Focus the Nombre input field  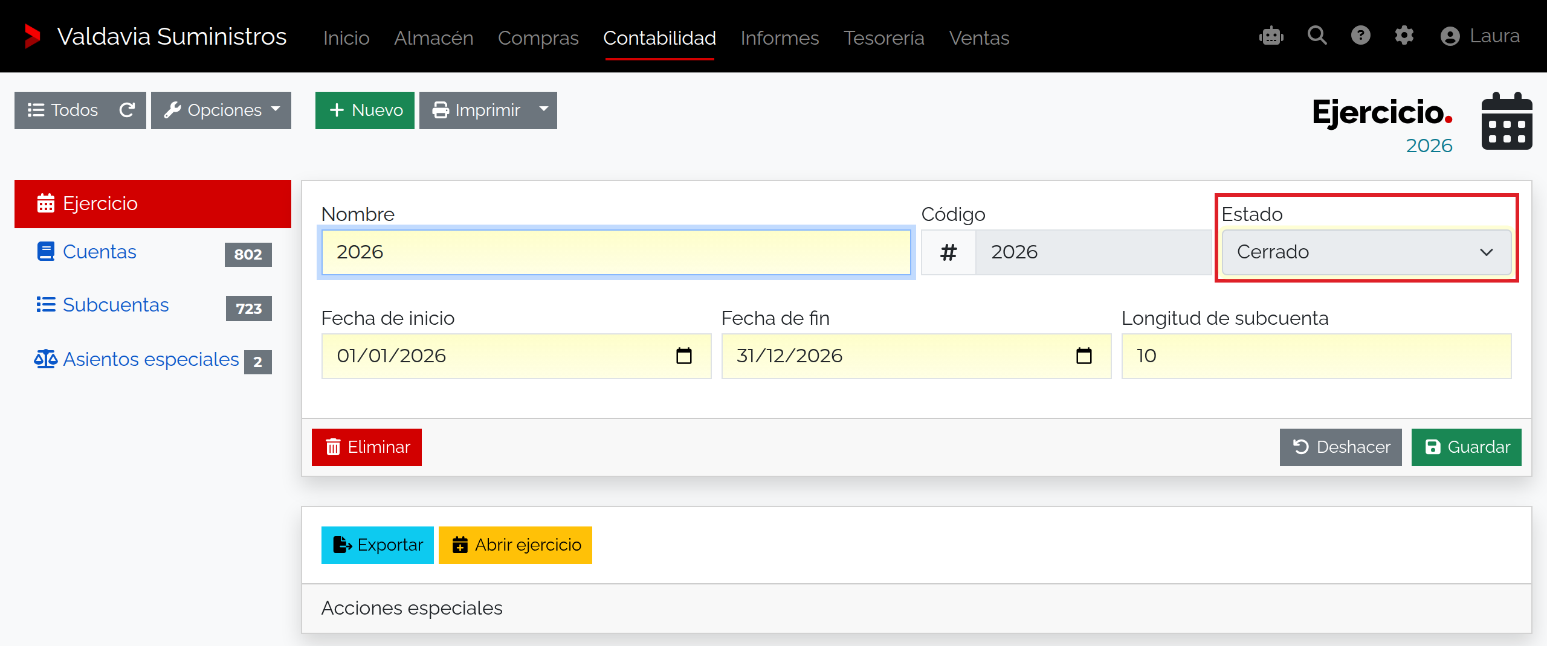616,252
